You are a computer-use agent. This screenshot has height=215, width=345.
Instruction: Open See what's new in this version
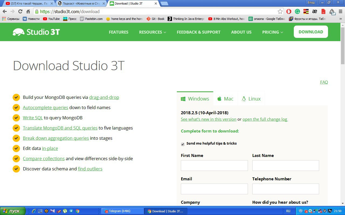tap(209, 119)
